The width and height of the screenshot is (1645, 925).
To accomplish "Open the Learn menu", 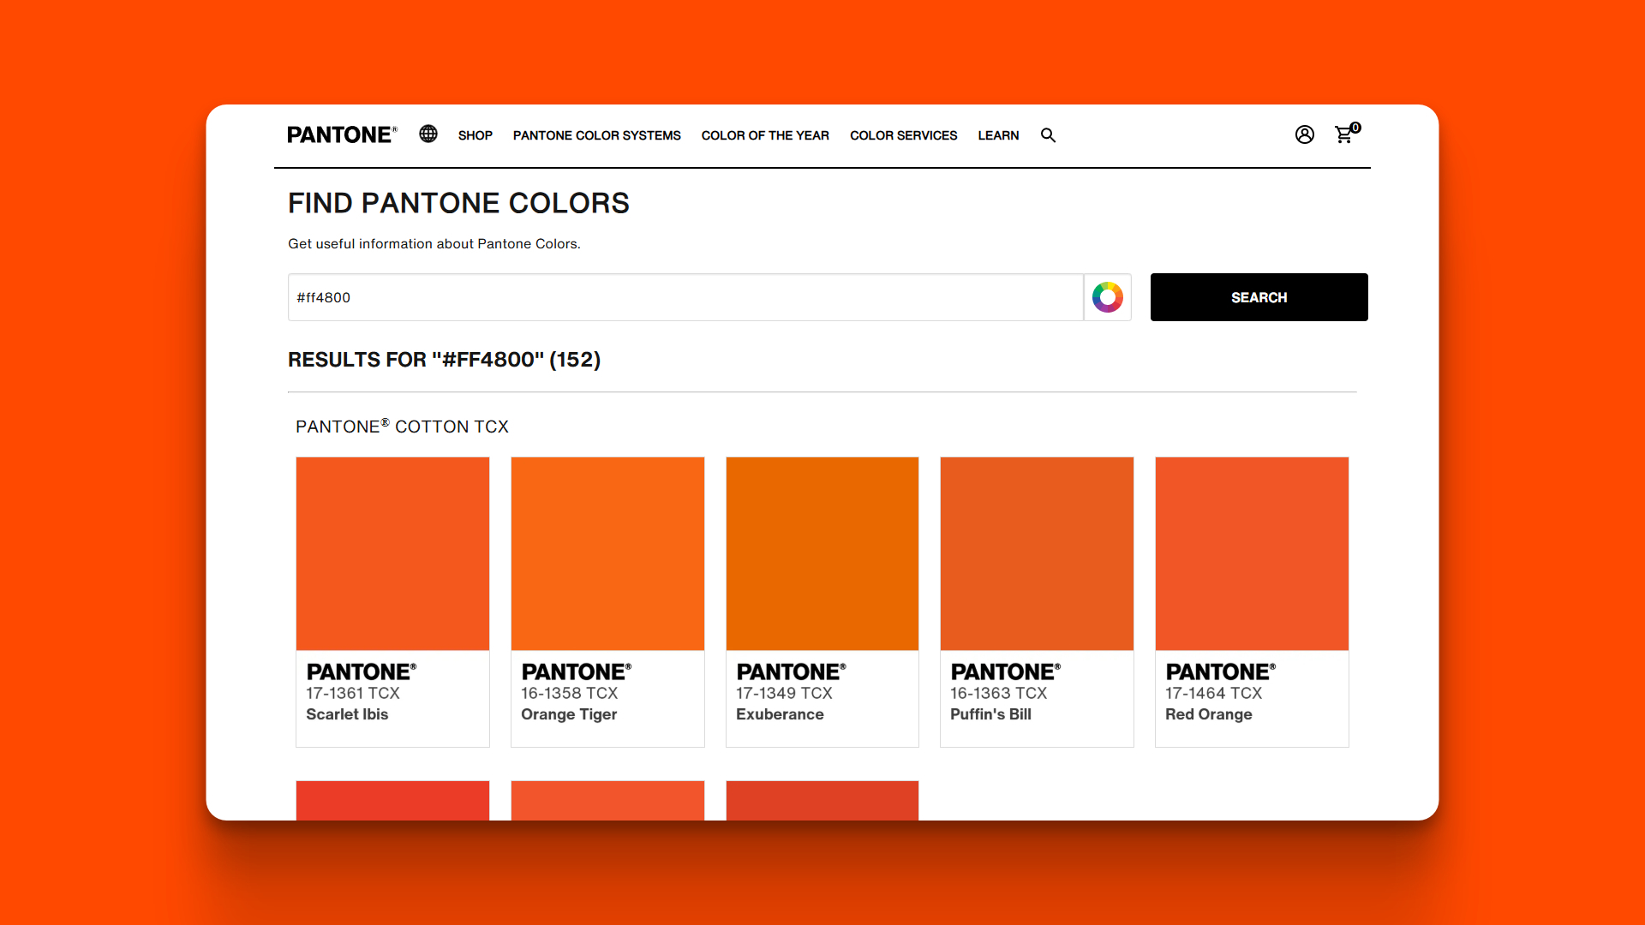I will [x=998, y=135].
